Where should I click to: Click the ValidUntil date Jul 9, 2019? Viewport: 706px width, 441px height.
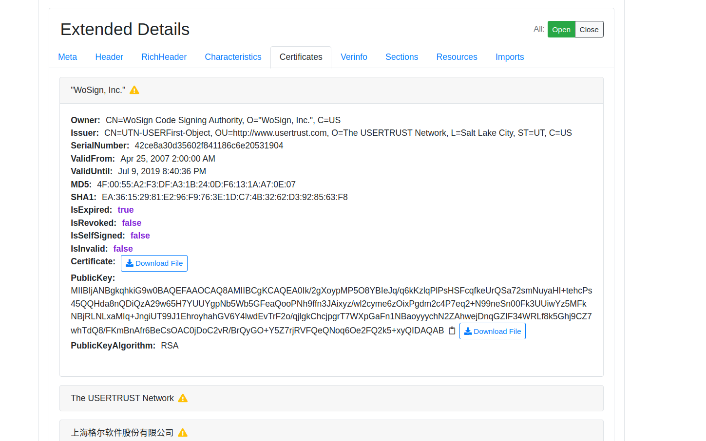point(162,171)
